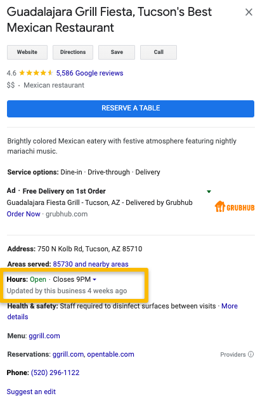Click the star rating icons
The image size is (260, 403).
tap(36, 73)
